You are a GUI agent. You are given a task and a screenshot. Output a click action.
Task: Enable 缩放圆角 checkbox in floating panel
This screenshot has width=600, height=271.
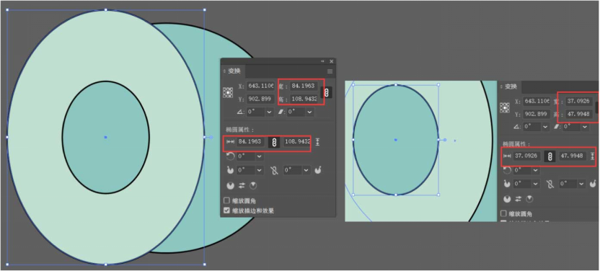pos(226,200)
